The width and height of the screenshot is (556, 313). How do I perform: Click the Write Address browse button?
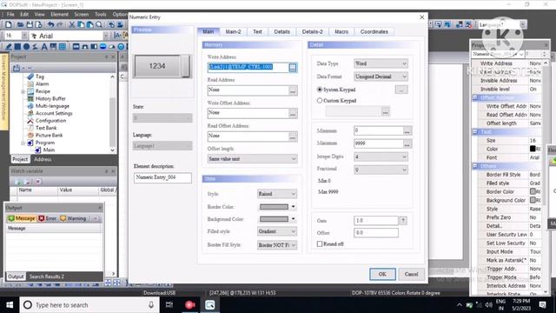click(293, 68)
